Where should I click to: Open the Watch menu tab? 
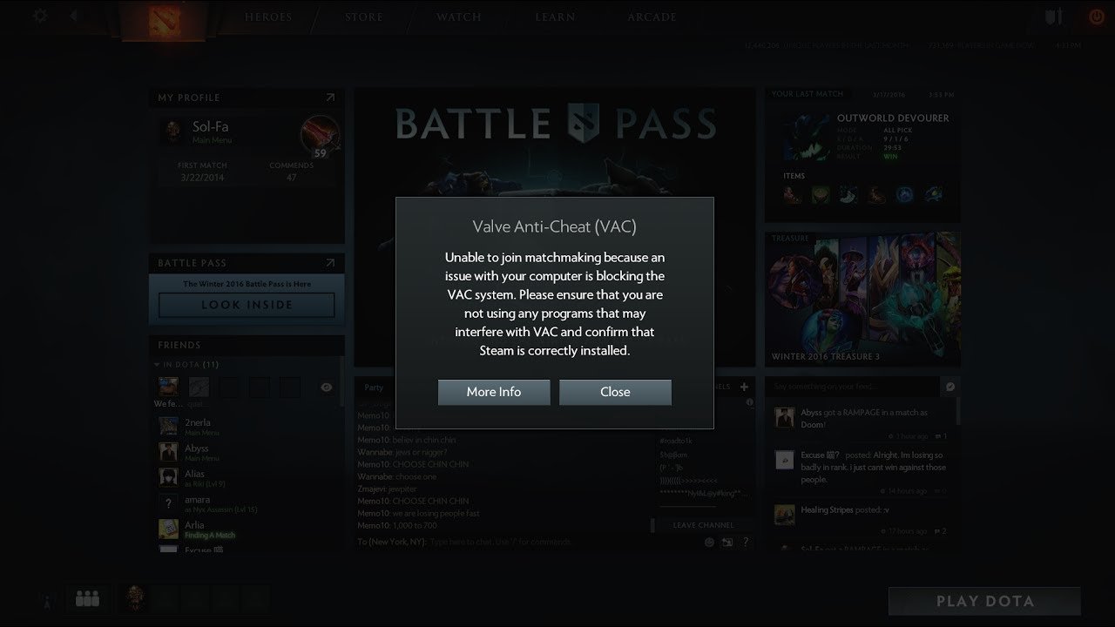459,17
